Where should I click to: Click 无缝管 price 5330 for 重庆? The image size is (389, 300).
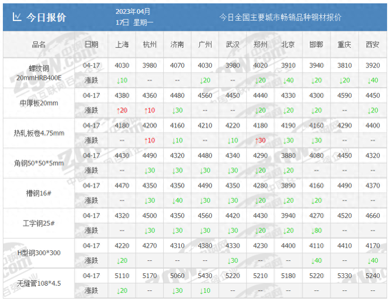click(344, 276)
